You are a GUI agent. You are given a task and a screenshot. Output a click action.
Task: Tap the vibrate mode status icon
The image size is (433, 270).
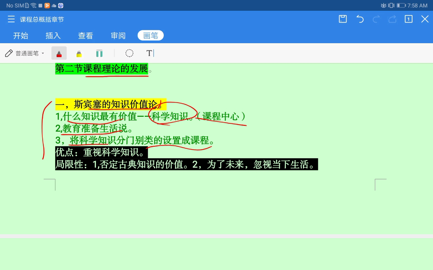coord(391,5)
